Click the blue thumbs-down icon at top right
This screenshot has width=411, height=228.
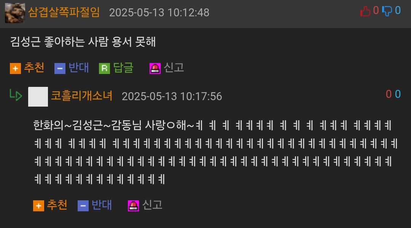pos(387,11)
